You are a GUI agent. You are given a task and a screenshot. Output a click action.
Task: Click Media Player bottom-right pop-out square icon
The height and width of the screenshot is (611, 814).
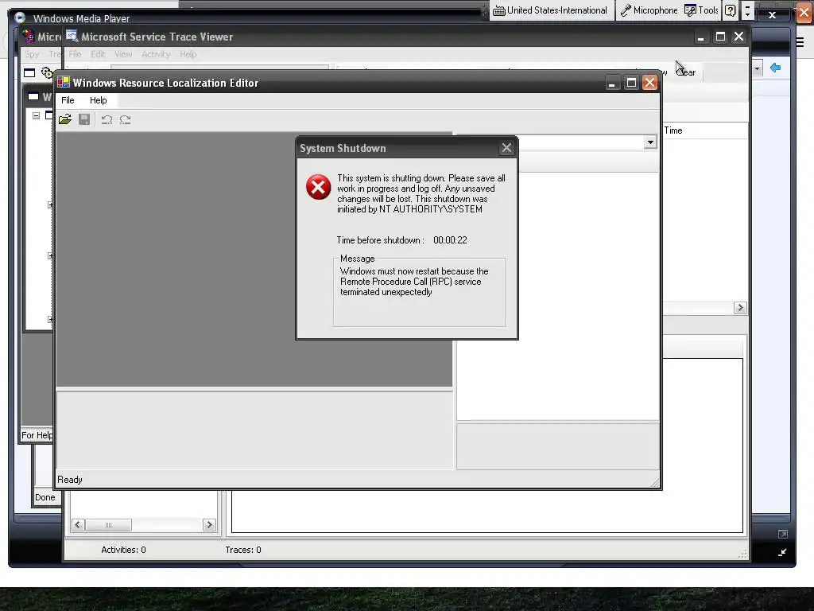pyautogui.click(x=783, y=534)
